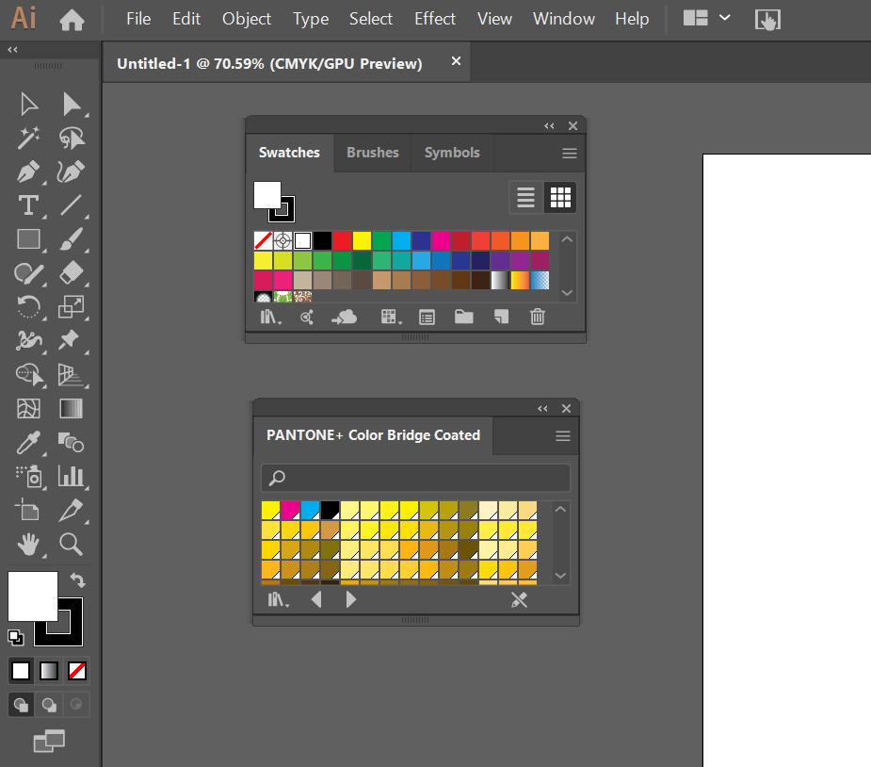Viewport: 871px width, 767px height.
Task: Switch to the Brushes tab
Action: (x=372, y=152)
